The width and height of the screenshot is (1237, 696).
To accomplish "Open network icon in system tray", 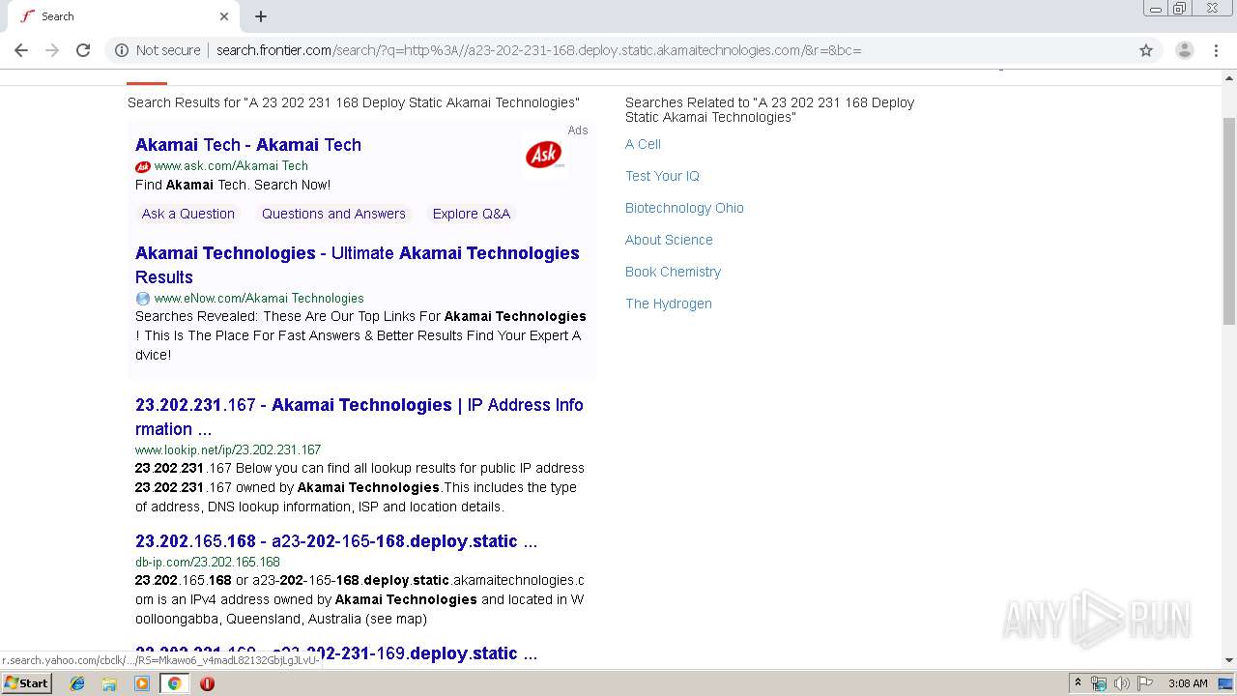I will (x=1099, y=683).
